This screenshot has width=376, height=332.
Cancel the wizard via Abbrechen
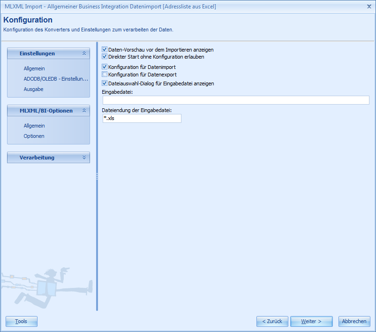(354, 321)
